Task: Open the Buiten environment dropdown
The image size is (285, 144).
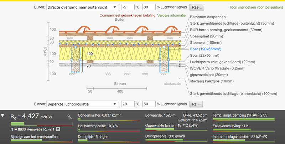Action: coord(82,7)
